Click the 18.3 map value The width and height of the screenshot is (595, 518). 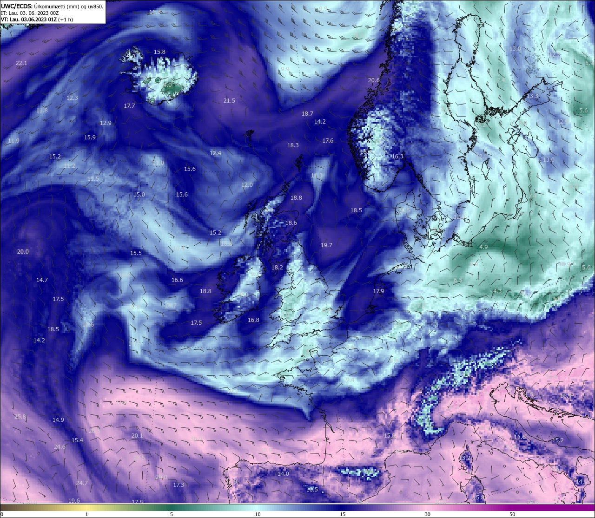293,145
